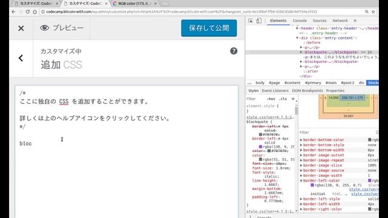Viewport: 388px width, 218px height.
Task: Add new style rule with plus icon
Action: coord(293,99)
